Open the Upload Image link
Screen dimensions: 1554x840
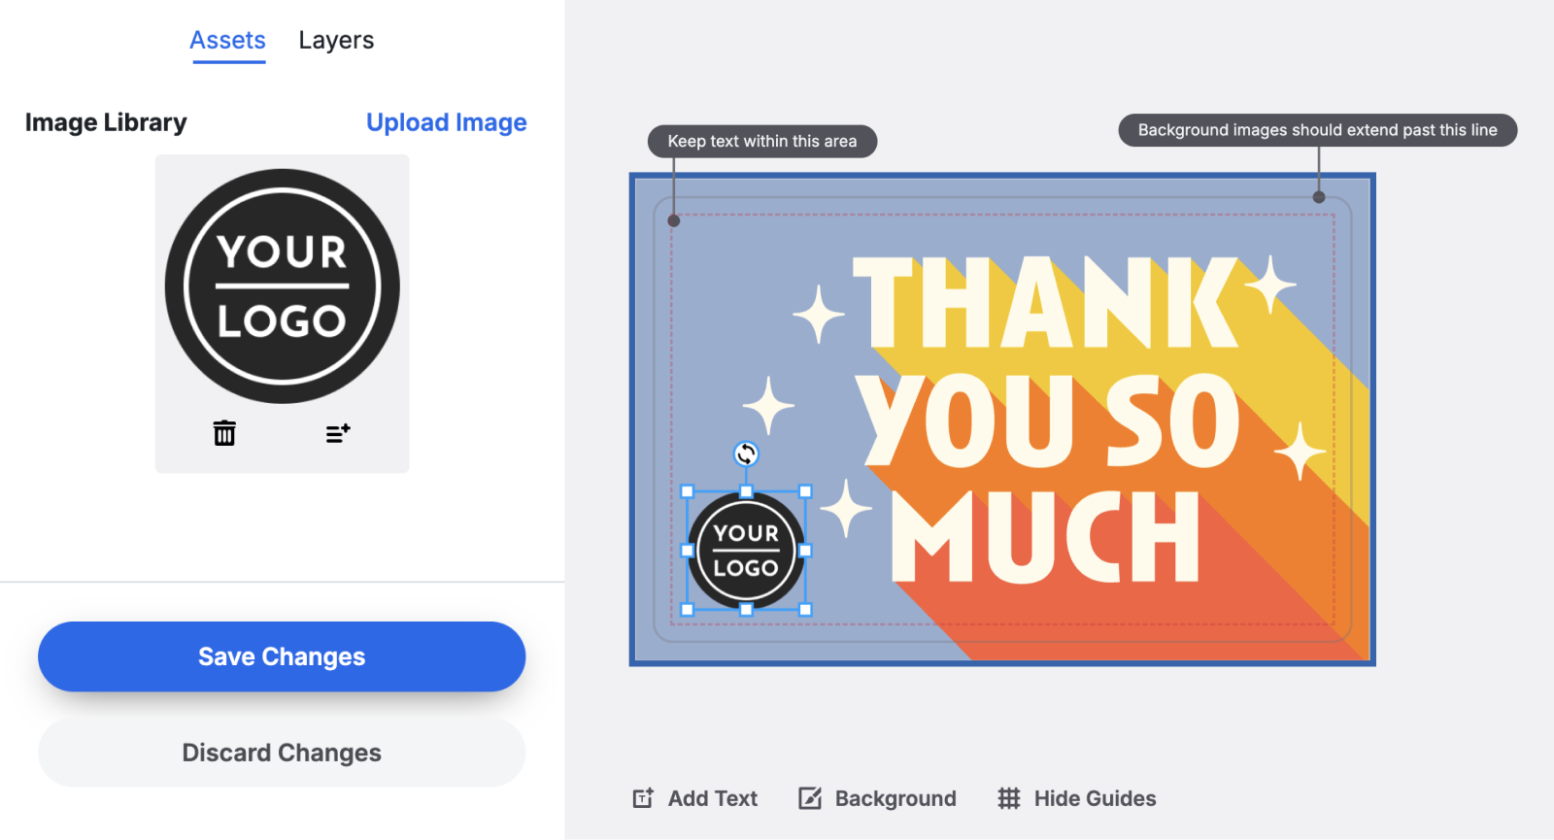446,122
